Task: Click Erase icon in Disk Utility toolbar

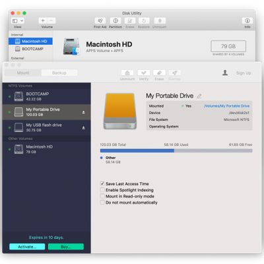Action: (x=130, y=21)
